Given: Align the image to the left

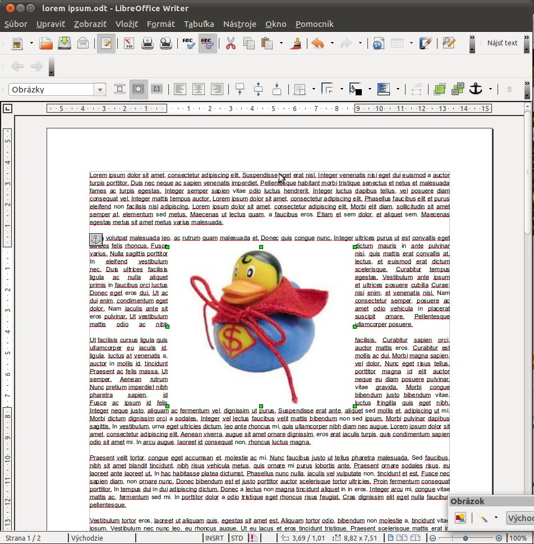Looking at the screenshot, I should (x=179, y=90).
